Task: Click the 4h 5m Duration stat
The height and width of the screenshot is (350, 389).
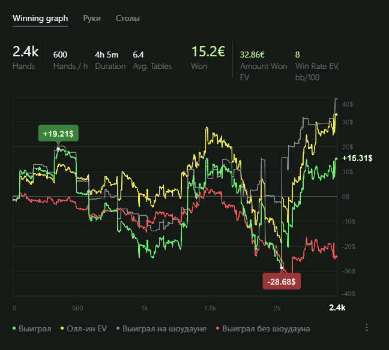Action: [107, 54]
